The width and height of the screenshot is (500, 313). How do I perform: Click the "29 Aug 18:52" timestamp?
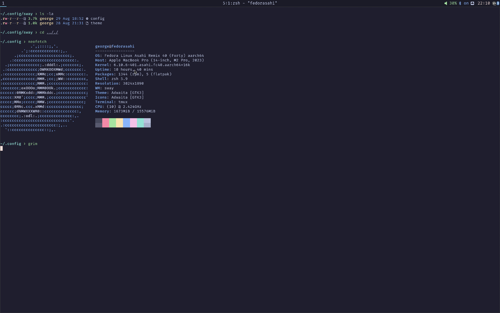click(70, 19)
